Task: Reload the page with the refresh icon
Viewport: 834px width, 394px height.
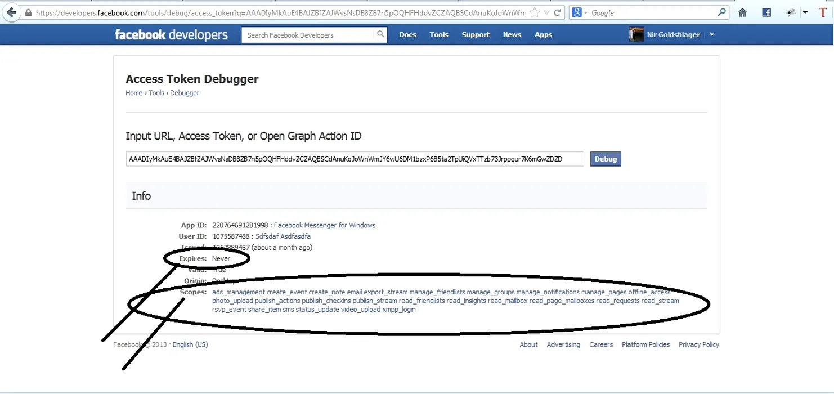Action: 557,12
